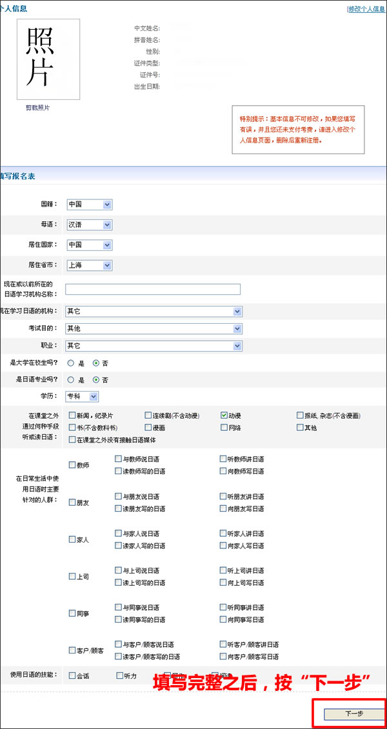This screenshot has width=387, height=729.
Task: Check the 朋友 group checkbox
Action: coord(72,502)
